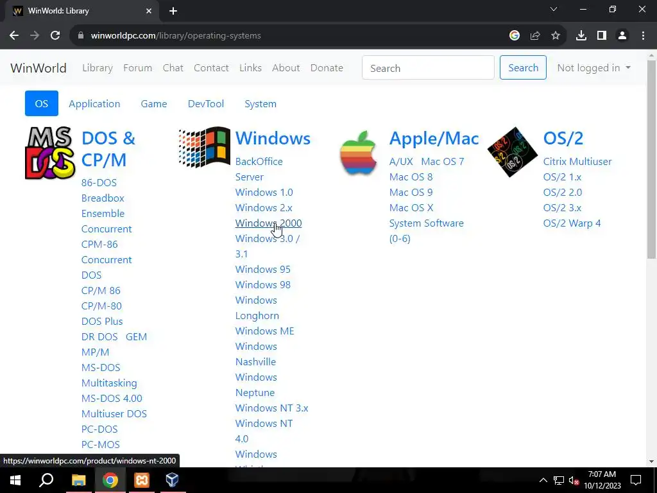
Task: Click the Search button
Action: [x=523, y=67]
